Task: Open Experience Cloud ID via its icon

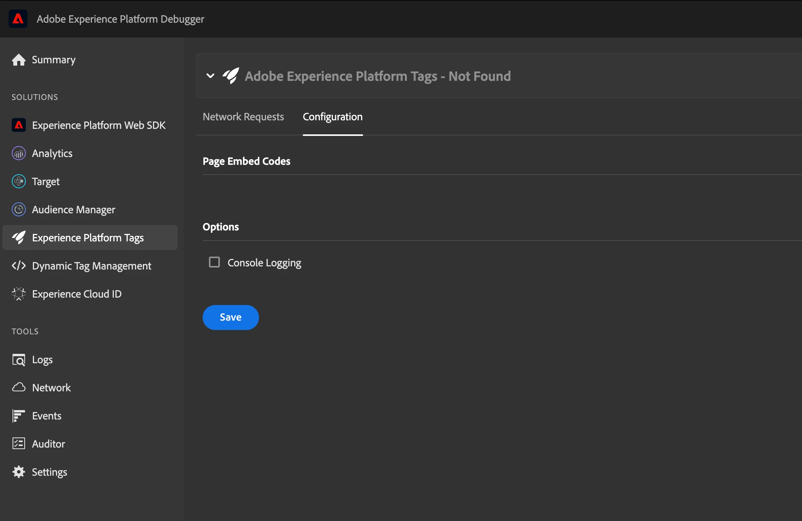Action: pos(18,294)
